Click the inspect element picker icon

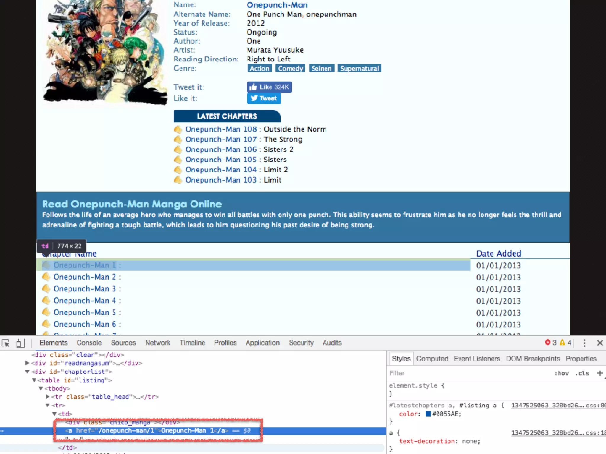(6, 343)
